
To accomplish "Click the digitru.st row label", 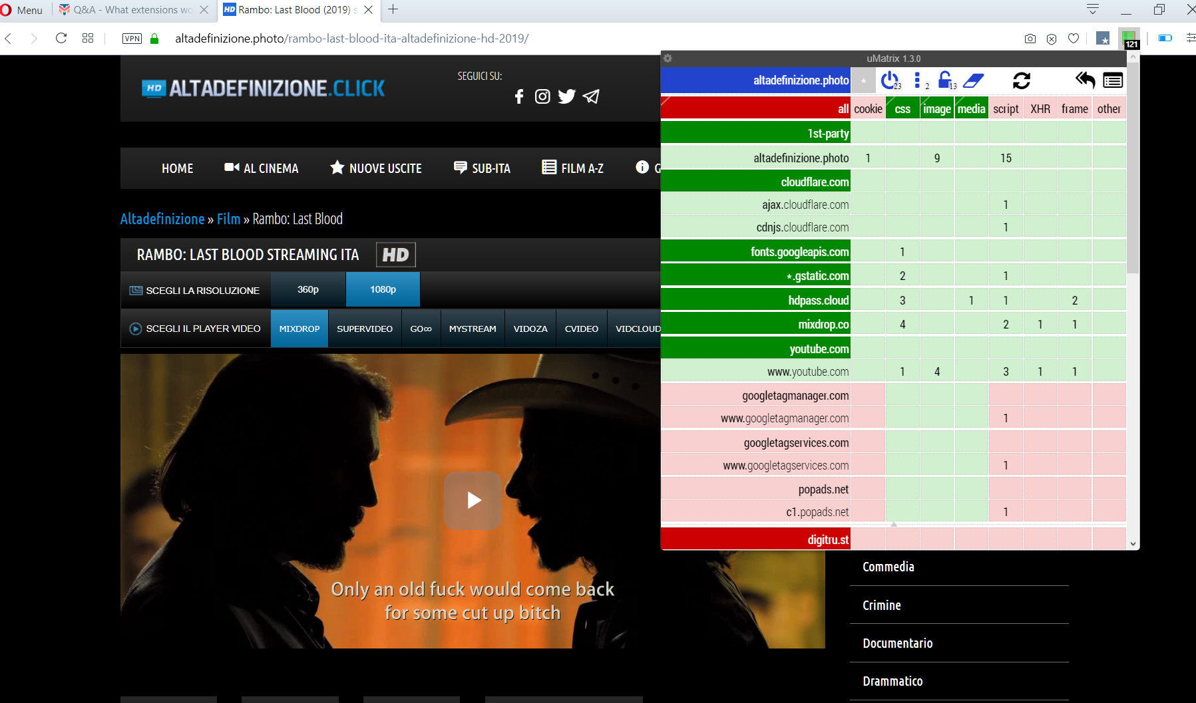I will (x=755, y=539).
